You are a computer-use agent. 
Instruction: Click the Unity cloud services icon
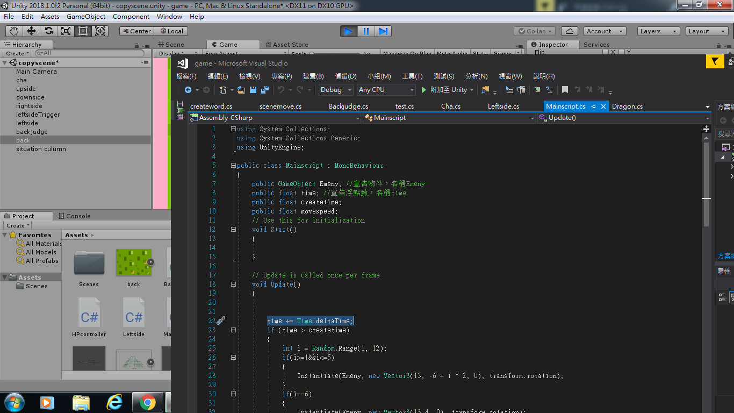[569, 31]
